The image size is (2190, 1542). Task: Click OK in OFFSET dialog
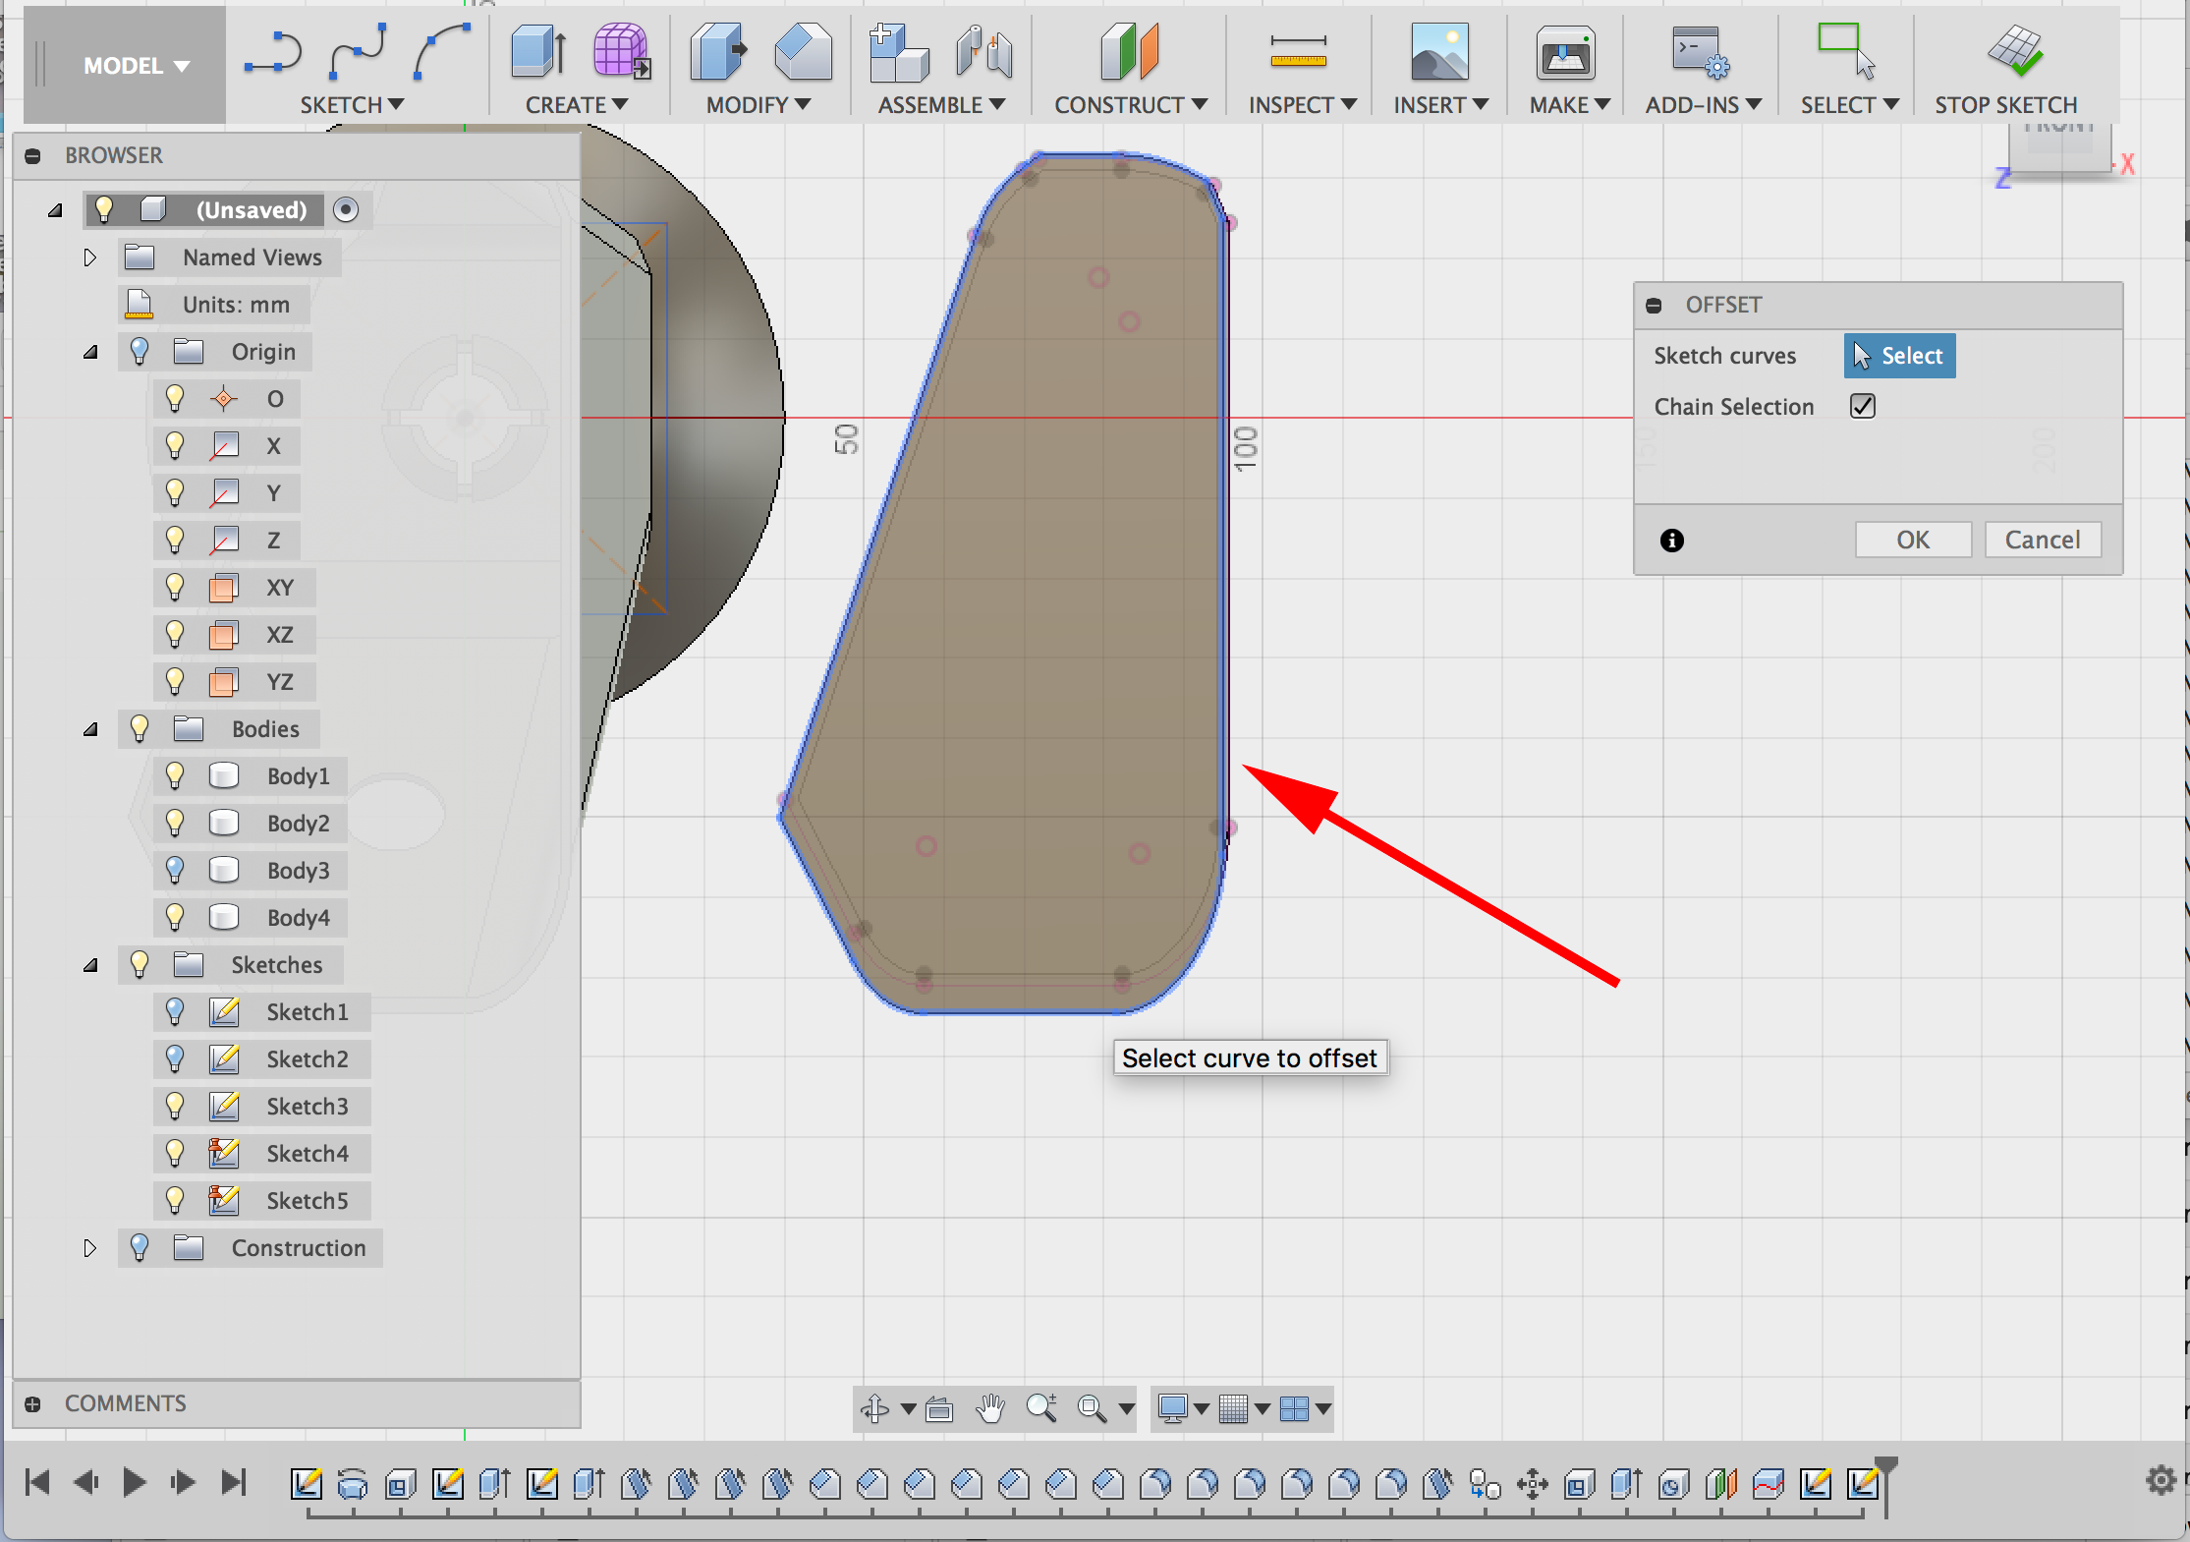coord(1913,540)
